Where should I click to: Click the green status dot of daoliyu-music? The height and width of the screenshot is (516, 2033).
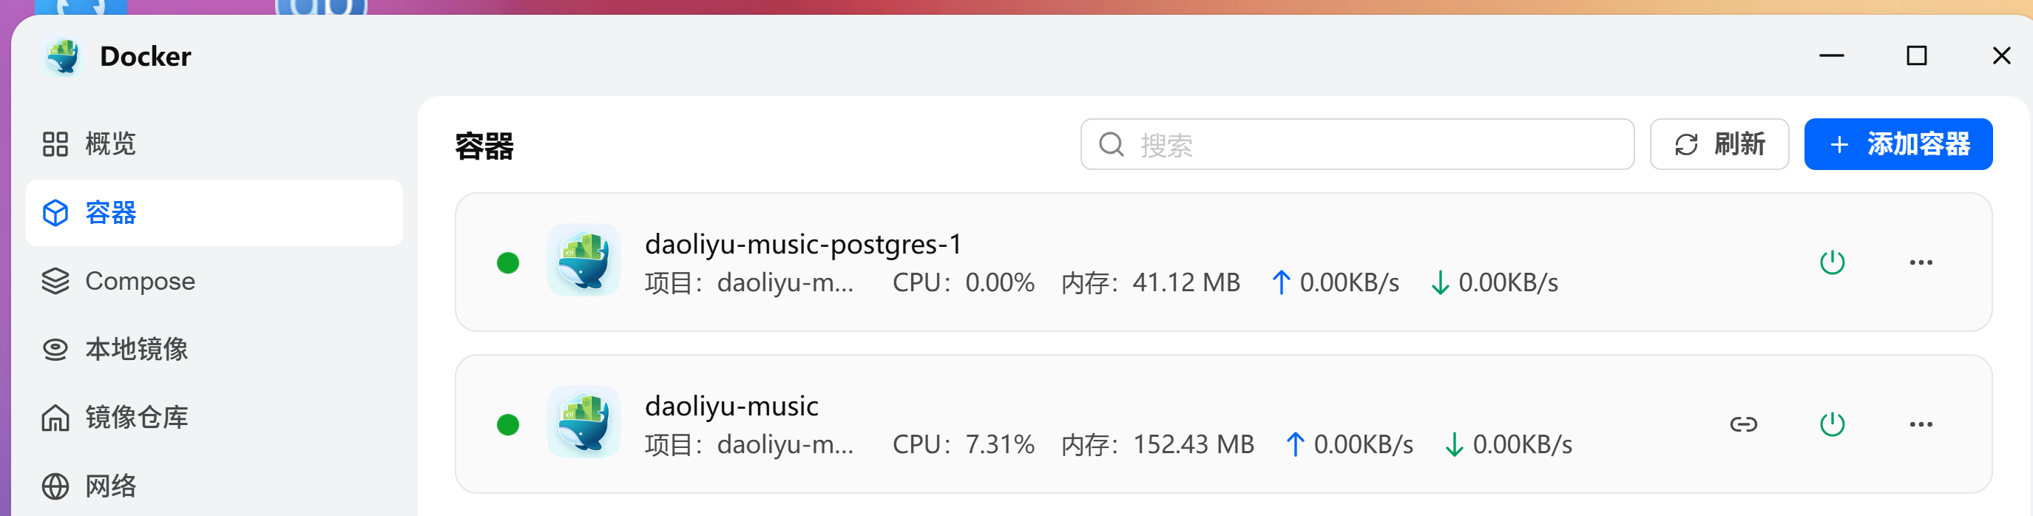(x=509, y=424)
